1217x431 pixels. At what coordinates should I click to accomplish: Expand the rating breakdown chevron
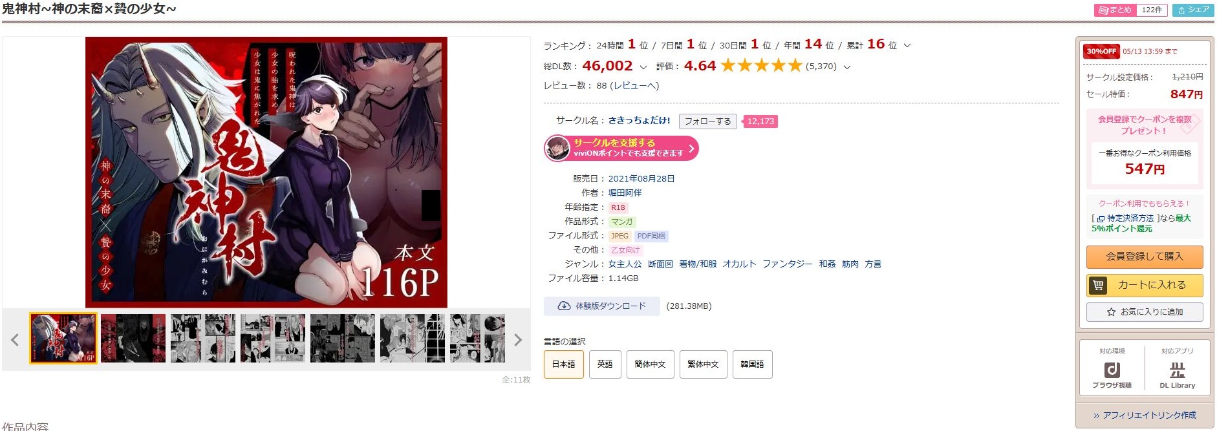click(847, 67)
